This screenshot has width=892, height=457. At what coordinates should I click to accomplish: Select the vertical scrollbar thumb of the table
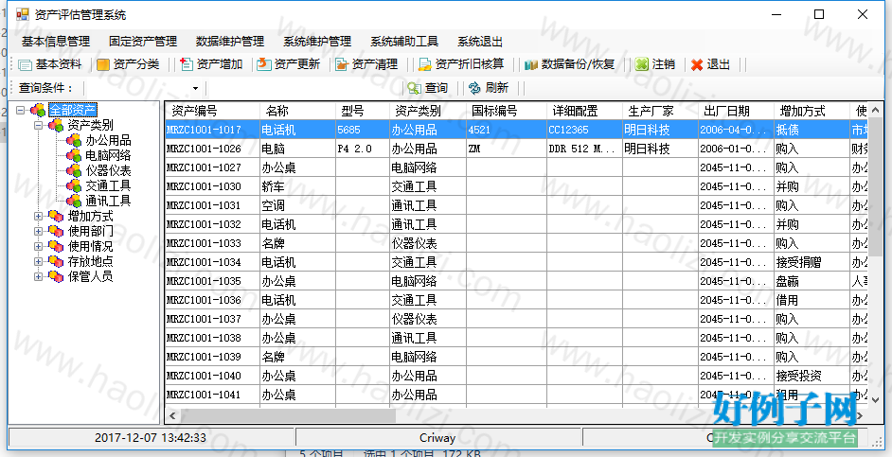(875, 186)
